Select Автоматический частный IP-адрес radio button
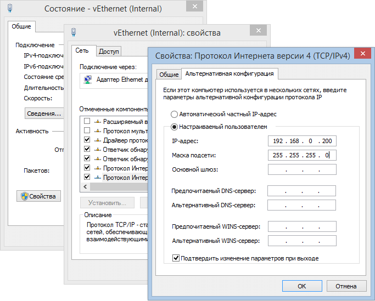Screen dimensions: 375x301 click(174, 114)
